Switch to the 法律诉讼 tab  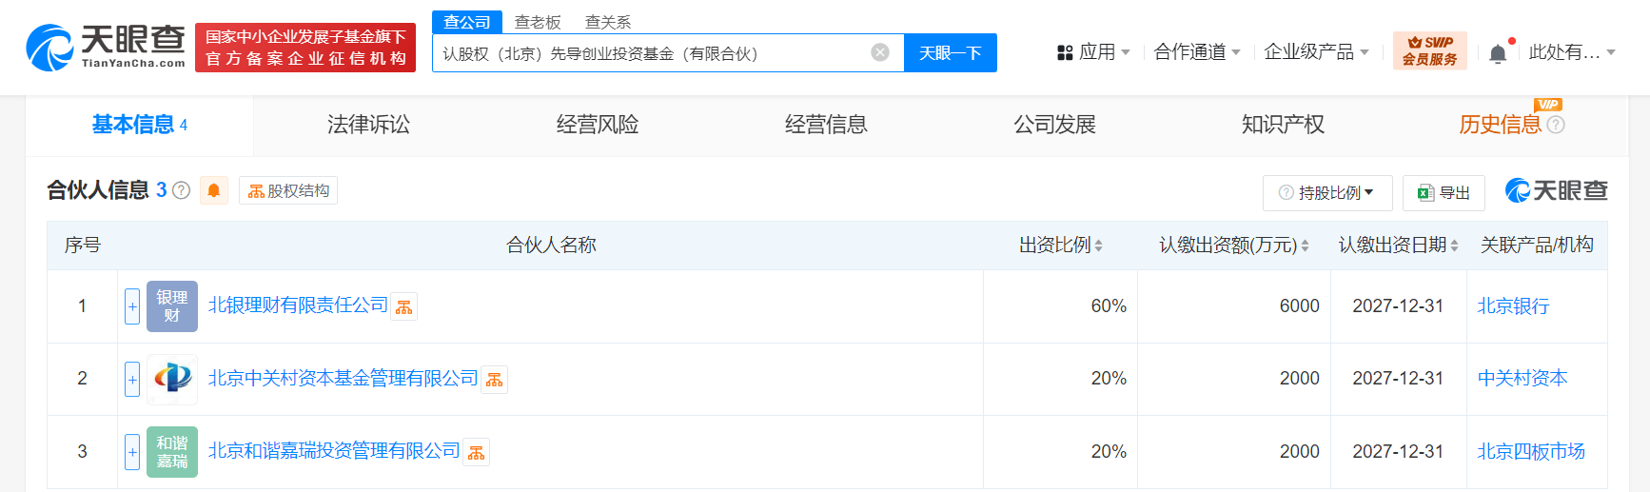pyautogui.click(x=368, y=125)
